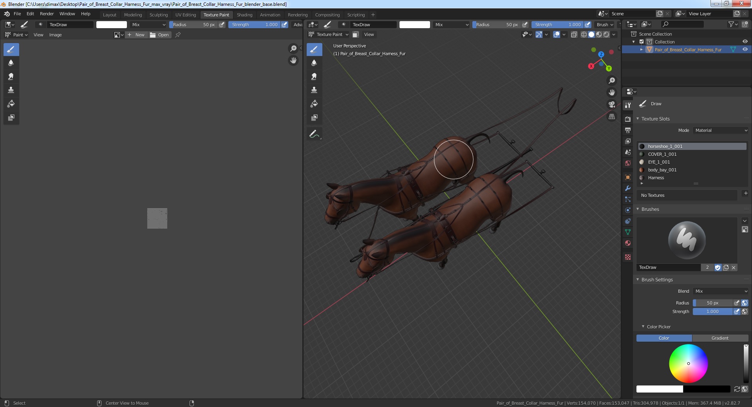The height and width of the screenshot is (407, 752).
Task: Open the Brush dropdown in viewport header
Action: (605, 24)
